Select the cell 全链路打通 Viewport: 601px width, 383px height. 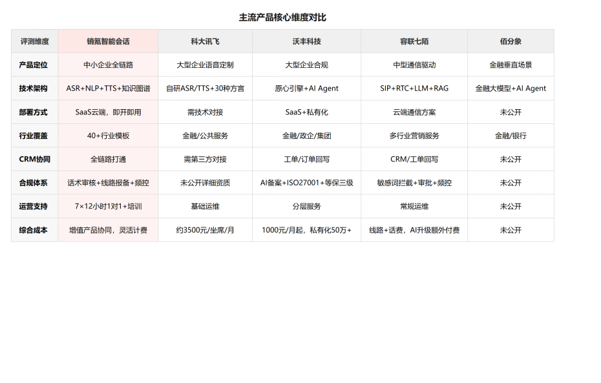point(108,160)
